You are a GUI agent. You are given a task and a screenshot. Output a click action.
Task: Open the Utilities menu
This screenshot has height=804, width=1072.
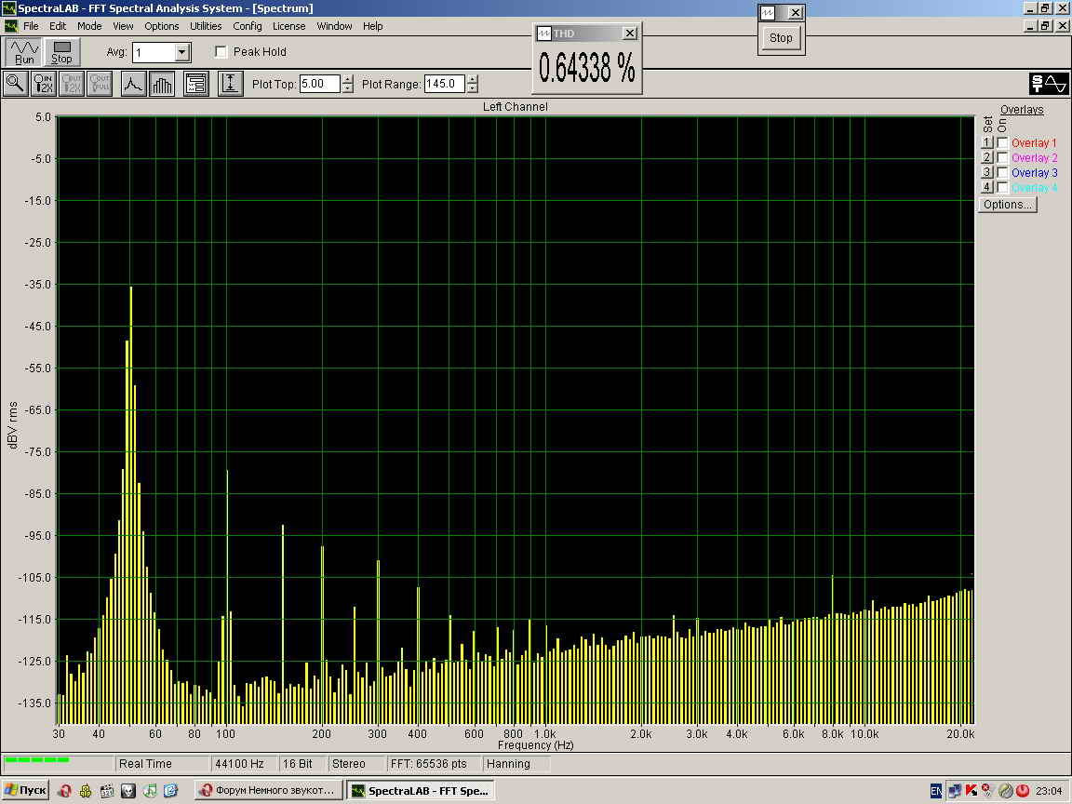click(206, 26)
